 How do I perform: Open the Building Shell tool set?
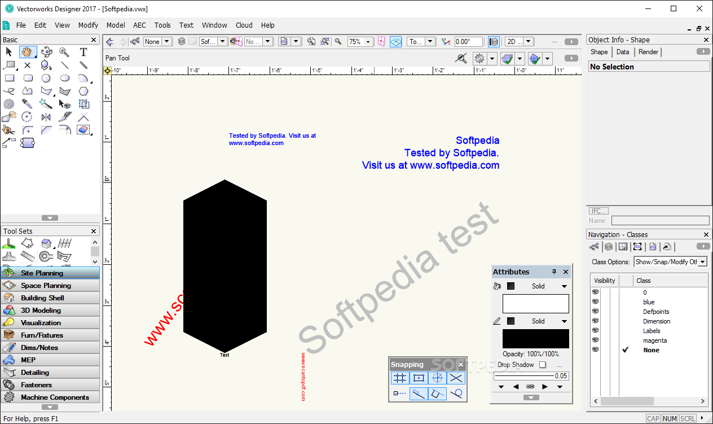pos(50,298)
